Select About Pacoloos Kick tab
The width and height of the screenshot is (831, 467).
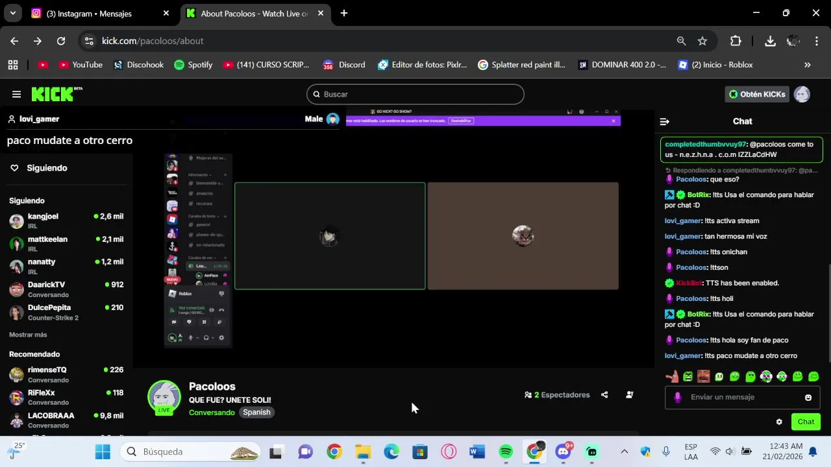(x=254, y=14)
